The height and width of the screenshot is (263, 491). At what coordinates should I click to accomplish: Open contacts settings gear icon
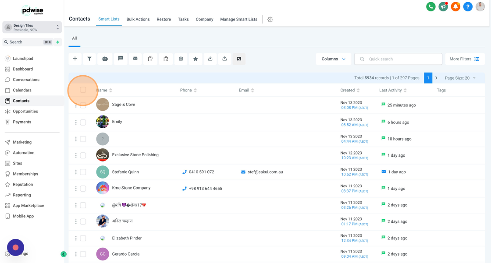click(x=270, y=19)
